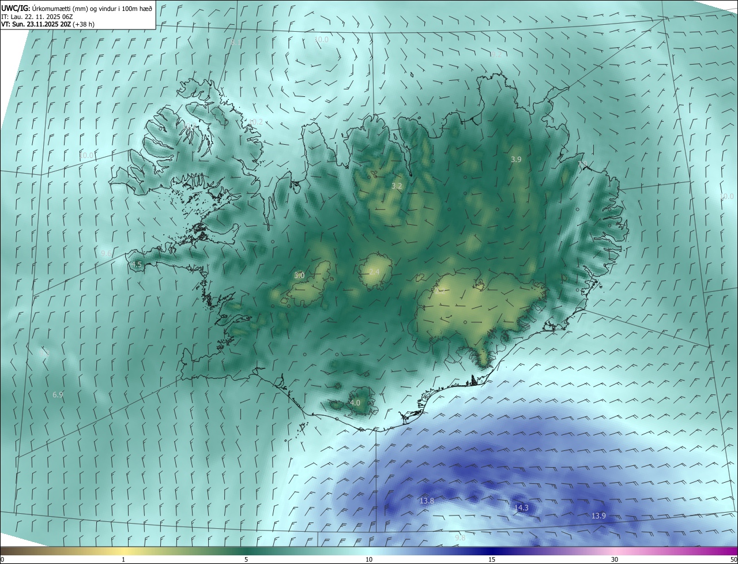Click the 13.9 precipitation value label
738x564 pixels.
[598, 515]
